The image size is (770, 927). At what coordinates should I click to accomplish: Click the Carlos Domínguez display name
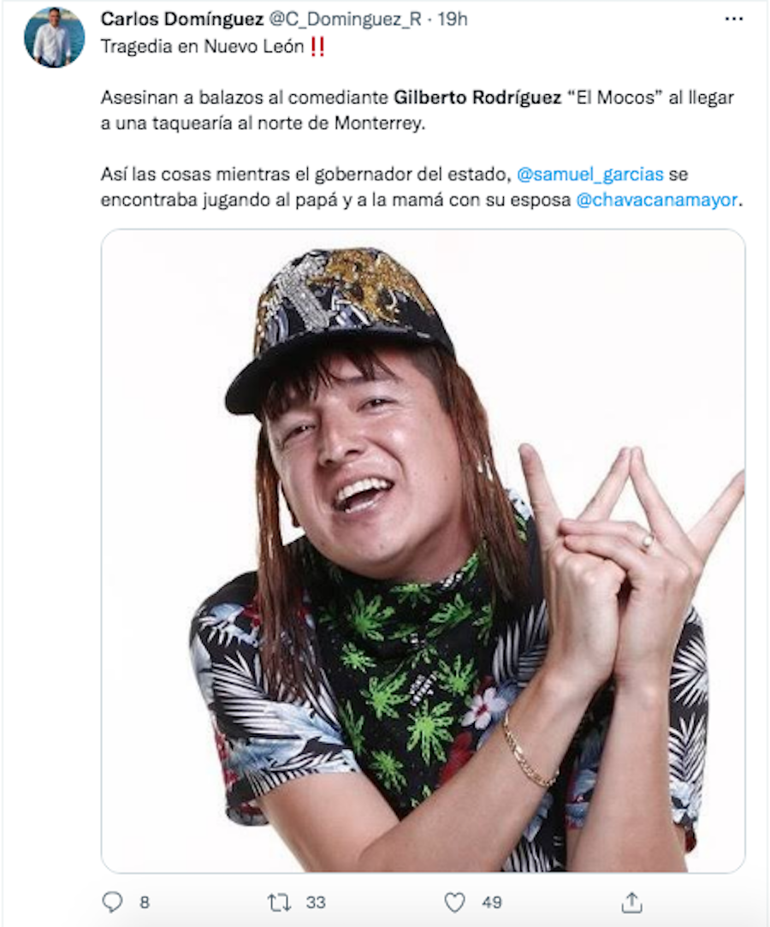[x=182, y=19]
